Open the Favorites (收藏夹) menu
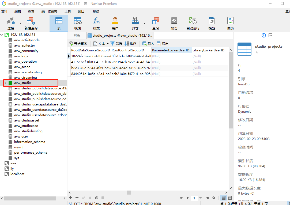 tap(52, 12)
